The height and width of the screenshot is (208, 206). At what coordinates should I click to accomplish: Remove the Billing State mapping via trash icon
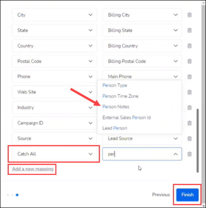click(189, 30)
